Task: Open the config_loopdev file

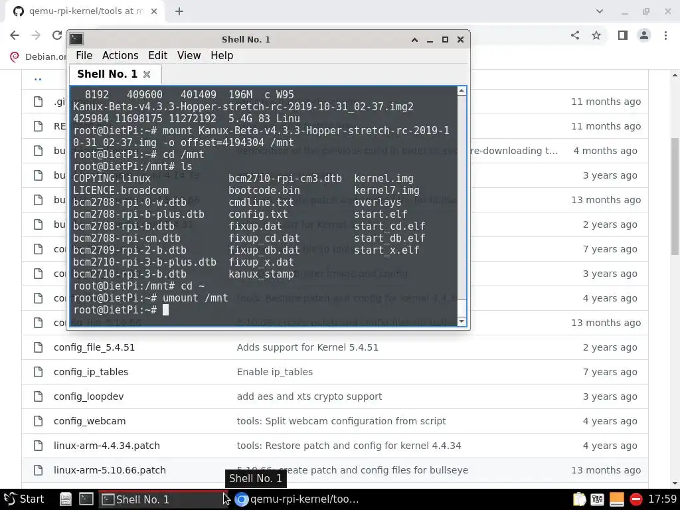Action: point(88,396)
